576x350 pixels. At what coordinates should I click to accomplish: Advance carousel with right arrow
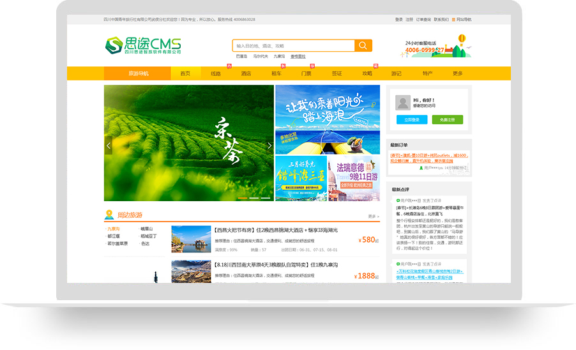(269, 146)
